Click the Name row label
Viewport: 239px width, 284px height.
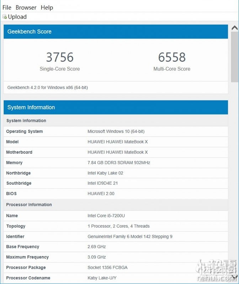(x=12, y=216)
